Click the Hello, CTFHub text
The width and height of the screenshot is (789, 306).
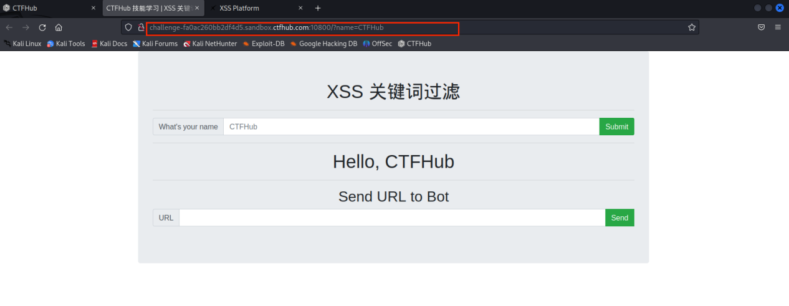(x=393, y=161)
